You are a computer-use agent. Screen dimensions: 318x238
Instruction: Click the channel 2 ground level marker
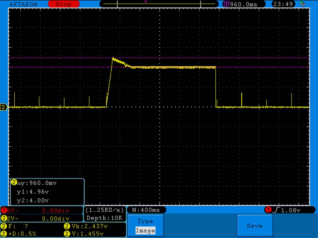point(4,107)
